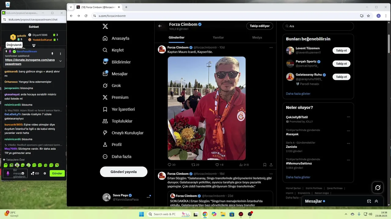Open Topluluklar communities
391x219 pixels.
118,121
